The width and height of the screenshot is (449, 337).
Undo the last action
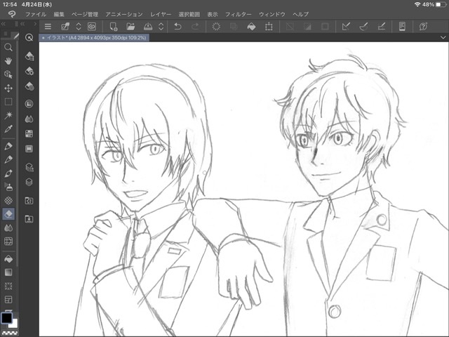pyautogui.click(x=177, y=27)
